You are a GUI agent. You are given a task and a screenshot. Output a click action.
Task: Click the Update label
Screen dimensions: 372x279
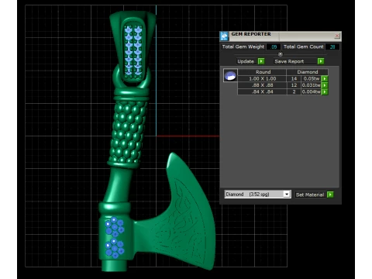246,61
